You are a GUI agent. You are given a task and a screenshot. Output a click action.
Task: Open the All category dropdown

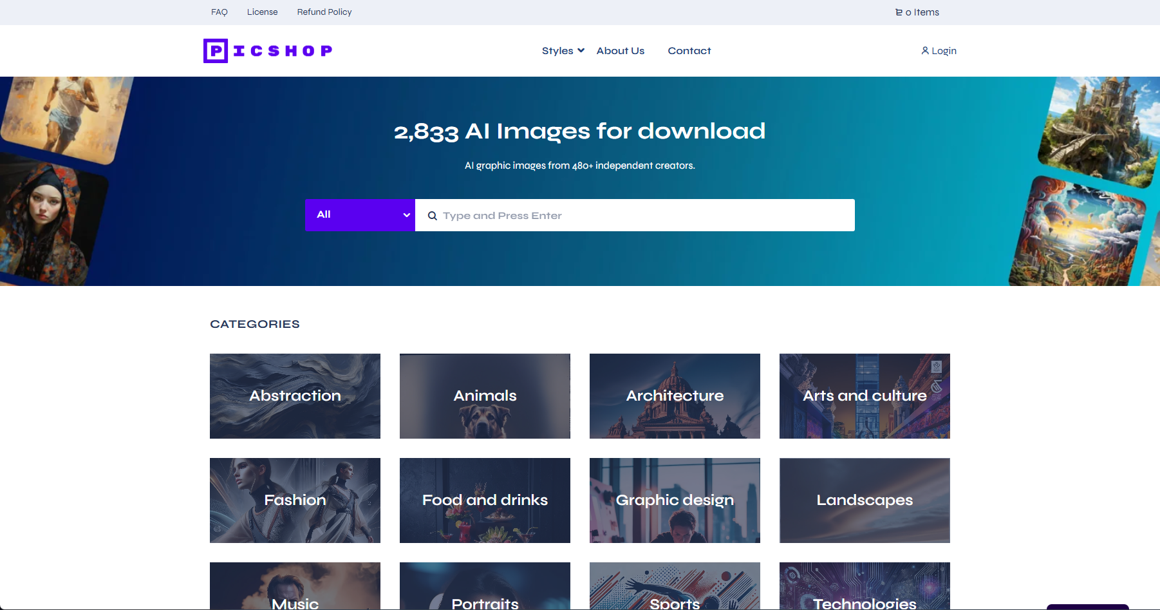[x=360, y=215]
